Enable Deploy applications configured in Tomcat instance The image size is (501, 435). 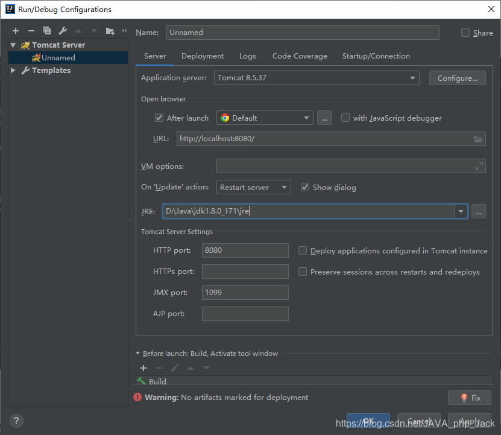pyautogui.click(x=303, y=250)
